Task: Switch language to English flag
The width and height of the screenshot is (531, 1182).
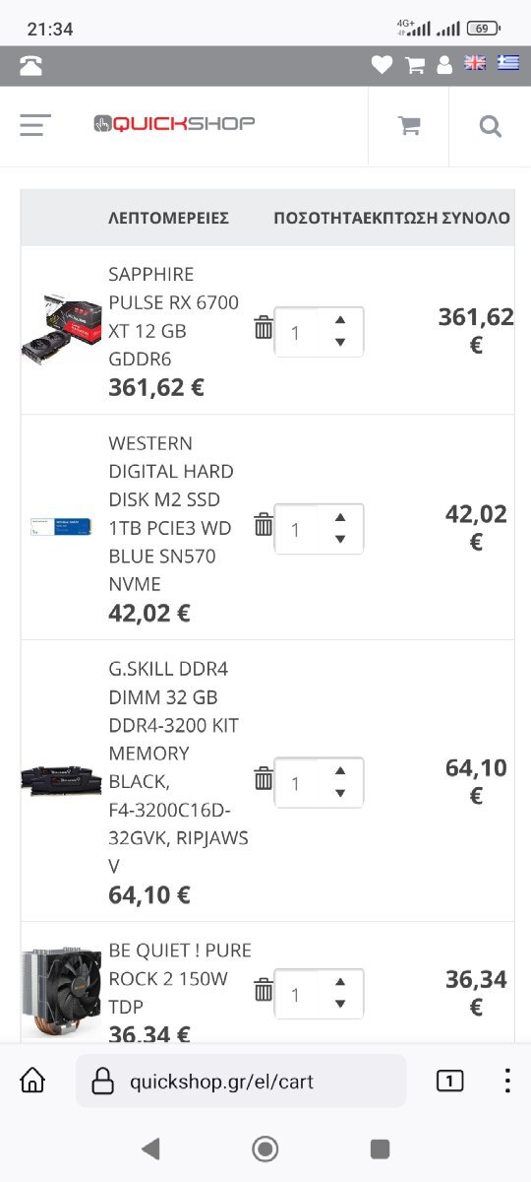Action: coord(476,63)
